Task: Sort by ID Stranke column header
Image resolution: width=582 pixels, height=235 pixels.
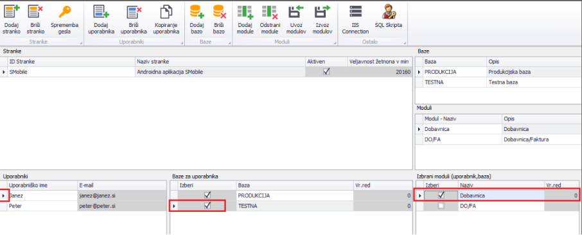Action: pos(71,62)
